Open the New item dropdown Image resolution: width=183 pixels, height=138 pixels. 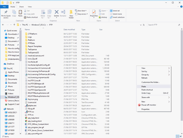[x=81, y=11]
